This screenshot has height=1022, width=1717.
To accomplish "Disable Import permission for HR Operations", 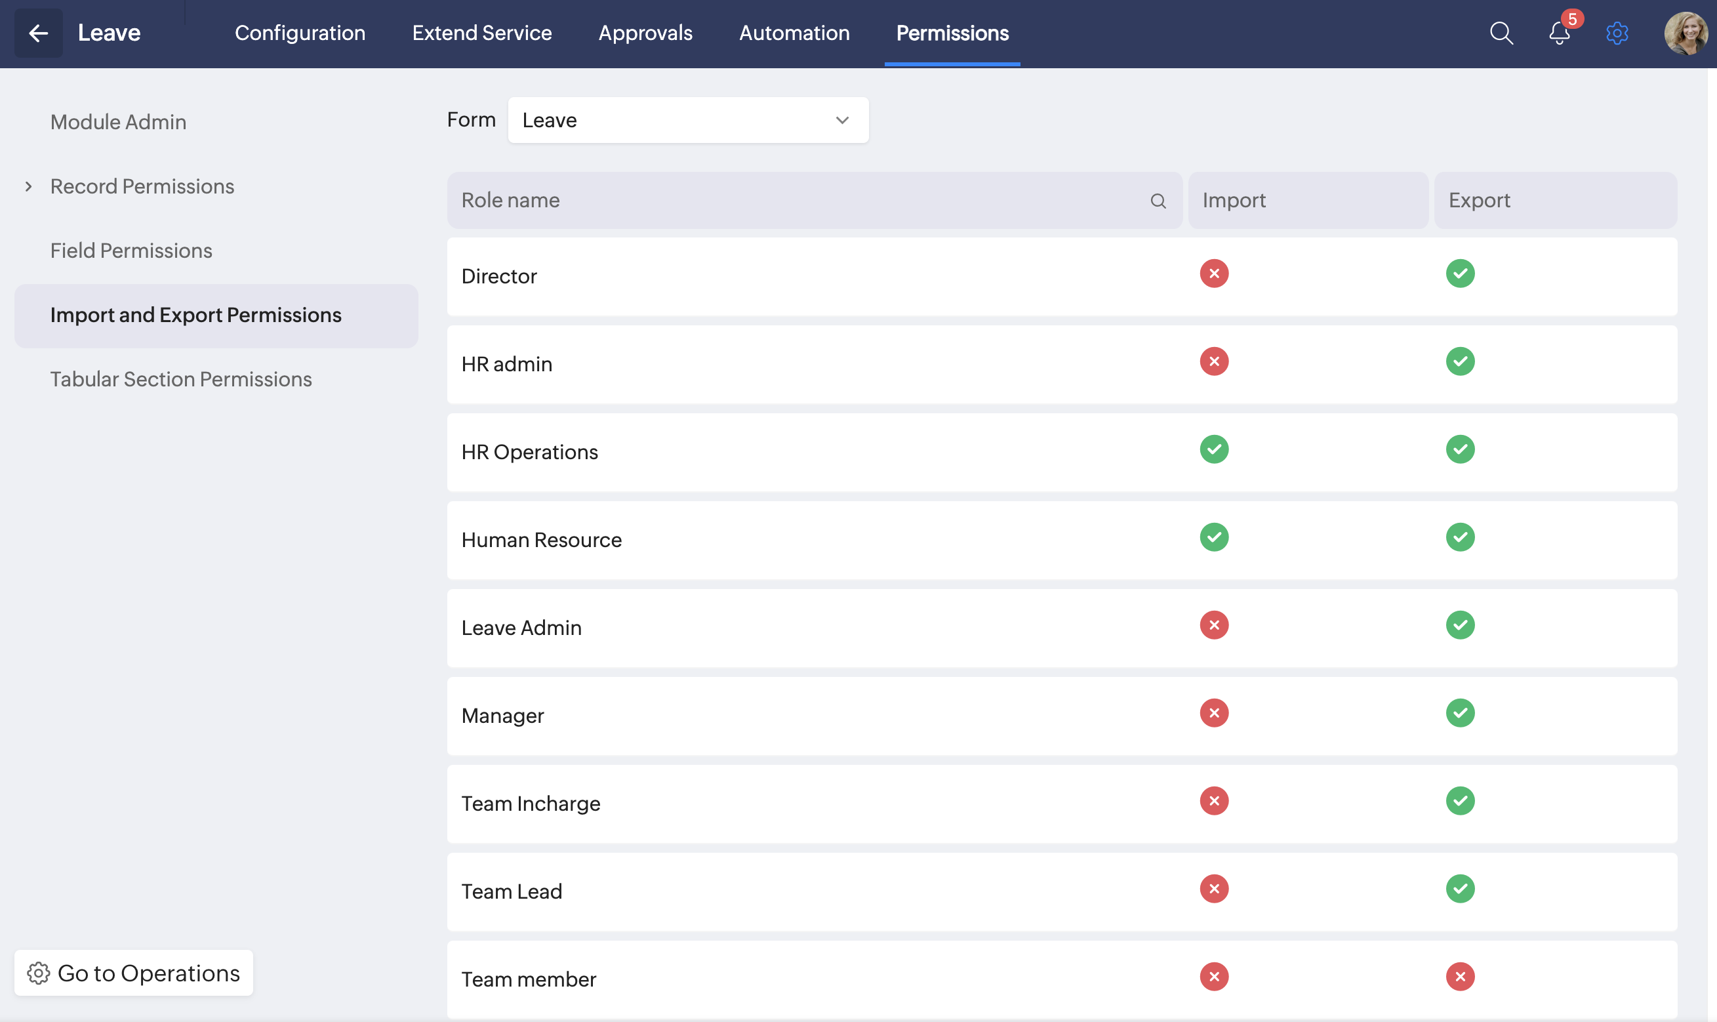I will click(1214, 449).
